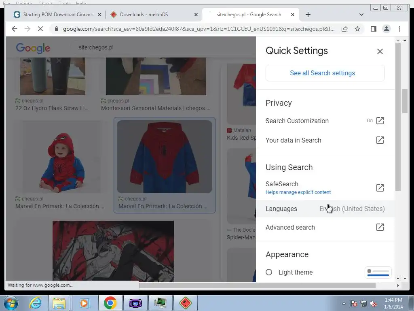
Task: Open the Spider-Man hoodie image
Action: [165, 157]
